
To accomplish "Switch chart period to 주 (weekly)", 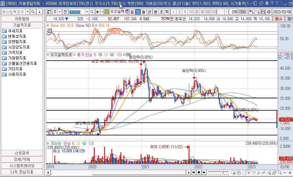I will 138,12.
